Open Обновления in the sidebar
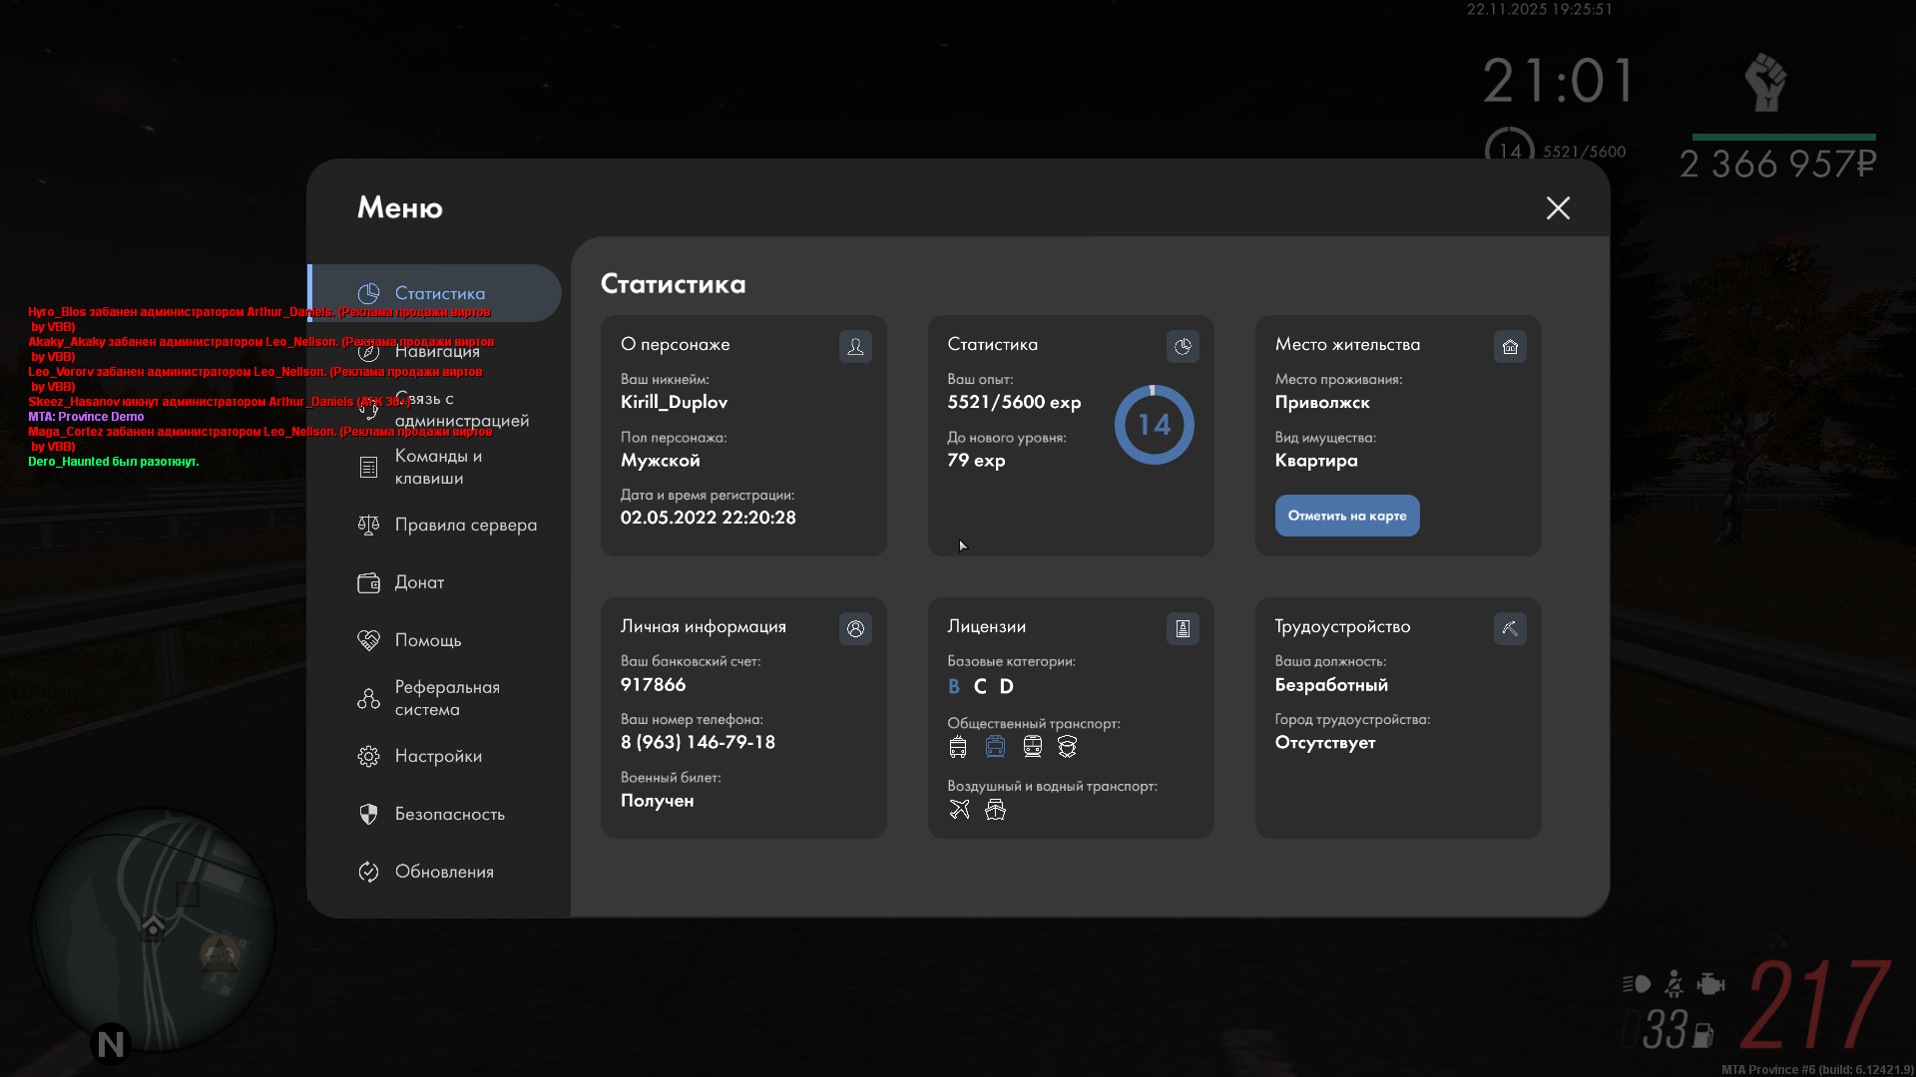This screenshot has width=1916, height=1077. click(x=444, y=872)
